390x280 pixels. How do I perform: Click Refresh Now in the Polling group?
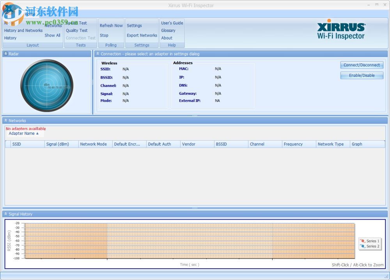point(111,25)
